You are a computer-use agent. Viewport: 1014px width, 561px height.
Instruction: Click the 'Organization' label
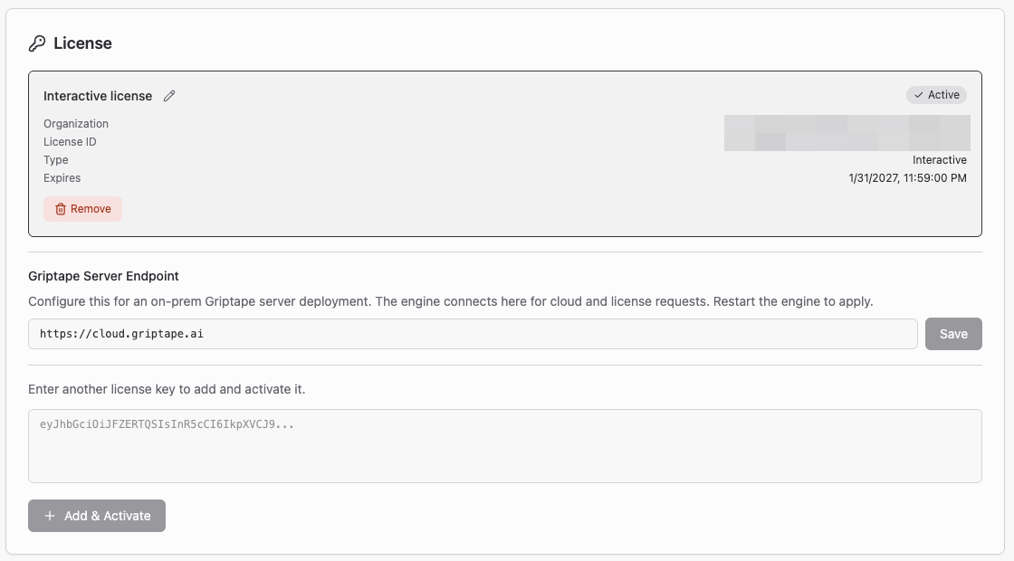[x=76, y=123]
